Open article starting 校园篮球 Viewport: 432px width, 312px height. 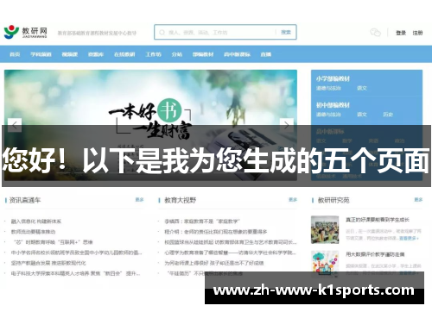point(231,242)
